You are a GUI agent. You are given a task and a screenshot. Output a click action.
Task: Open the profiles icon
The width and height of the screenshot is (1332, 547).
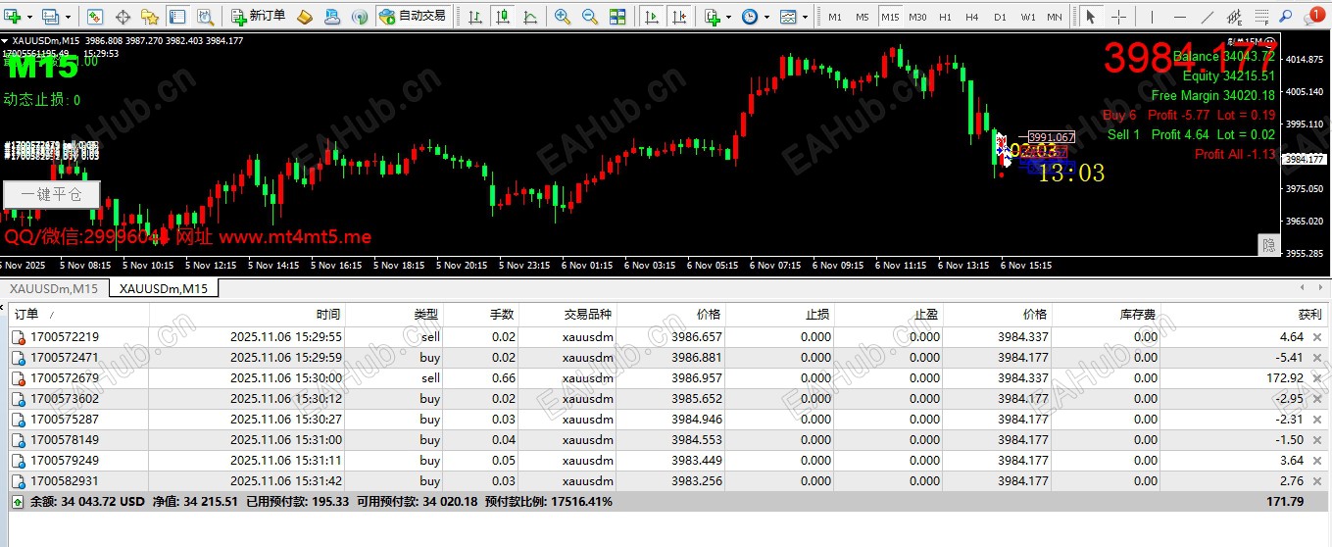[x=50, y=17]
